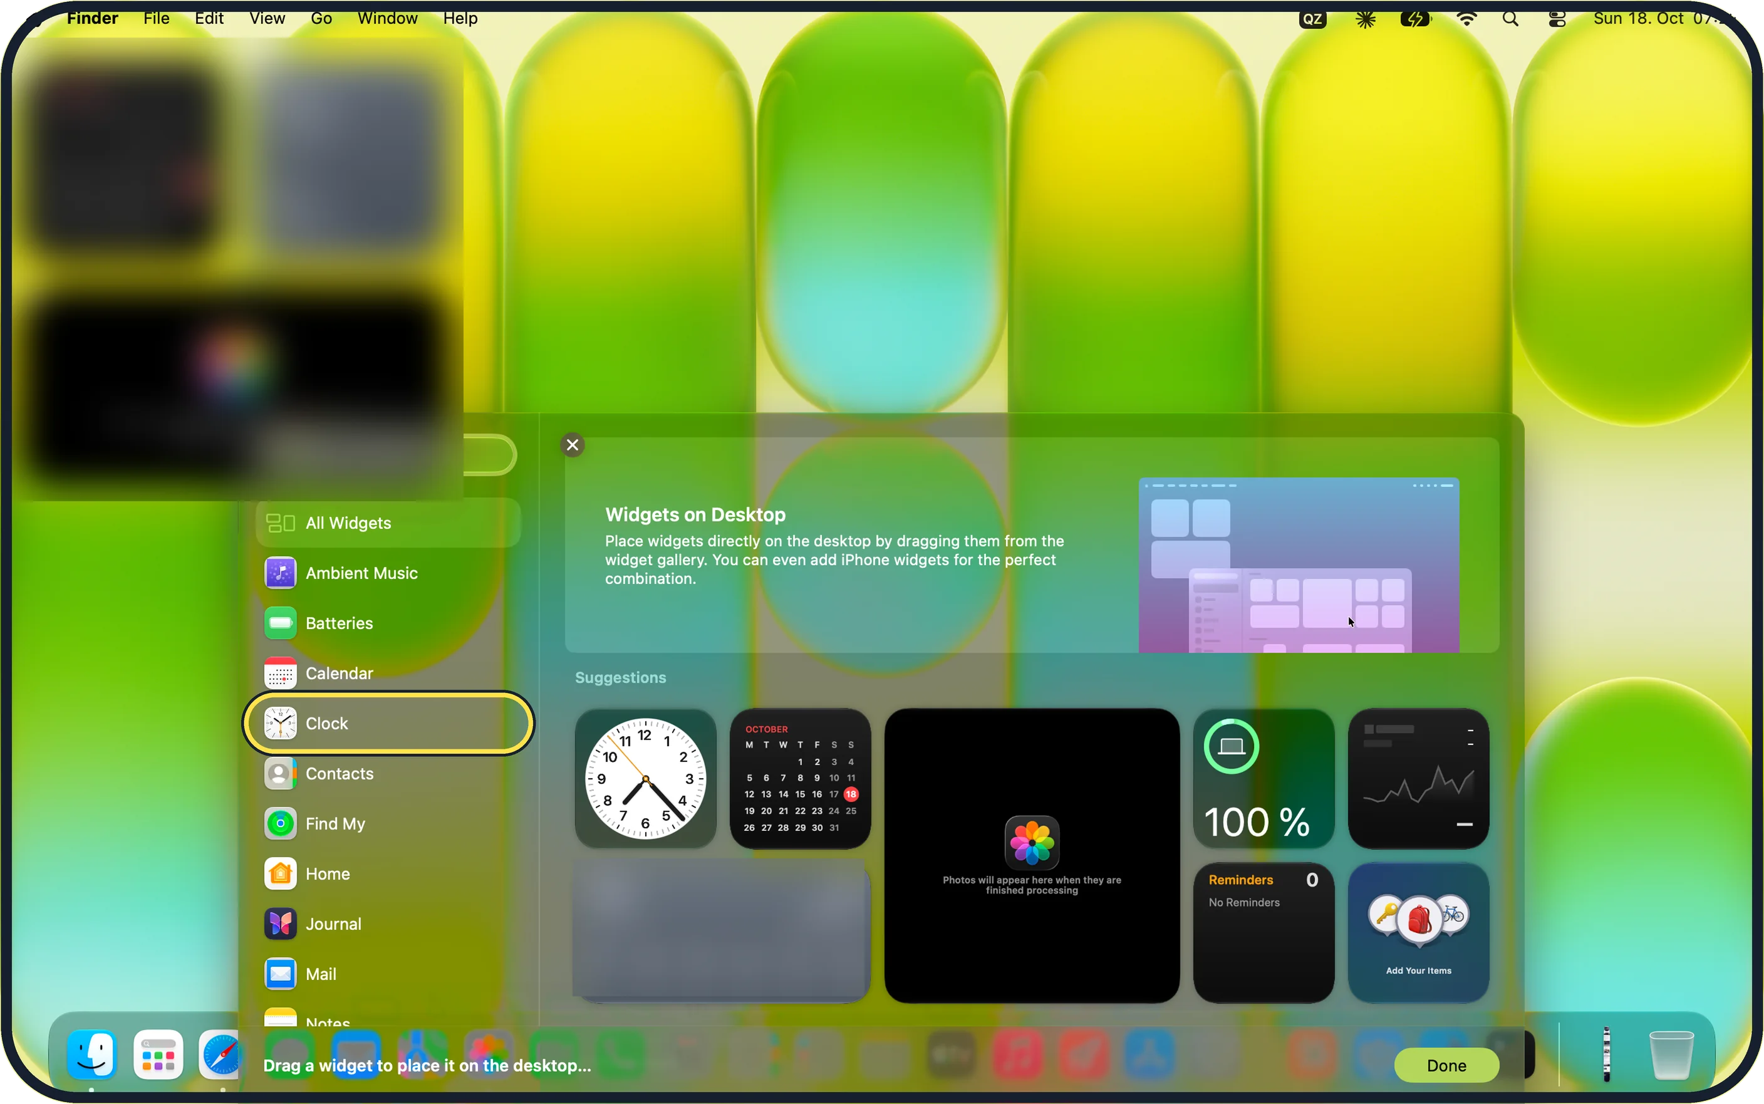
Task: Open Control Center in menu bar
Action: tap(1557, 19)
